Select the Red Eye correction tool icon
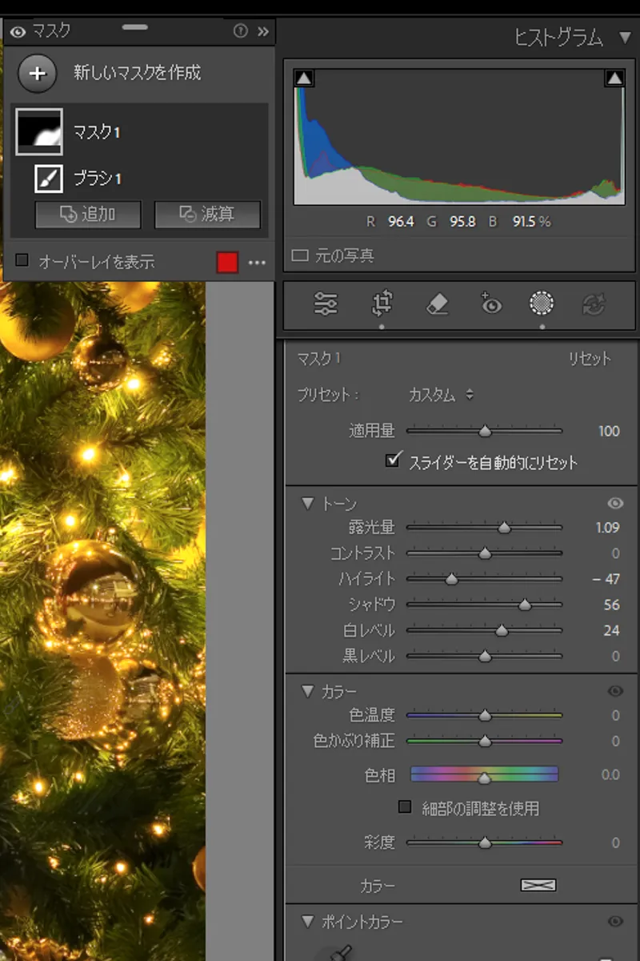The image size is (640, 961). pos(490,304)
